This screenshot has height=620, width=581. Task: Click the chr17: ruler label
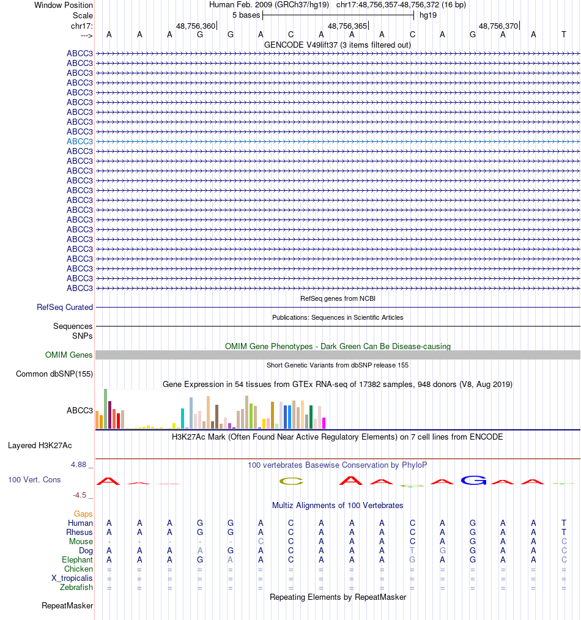click(82, 26)
